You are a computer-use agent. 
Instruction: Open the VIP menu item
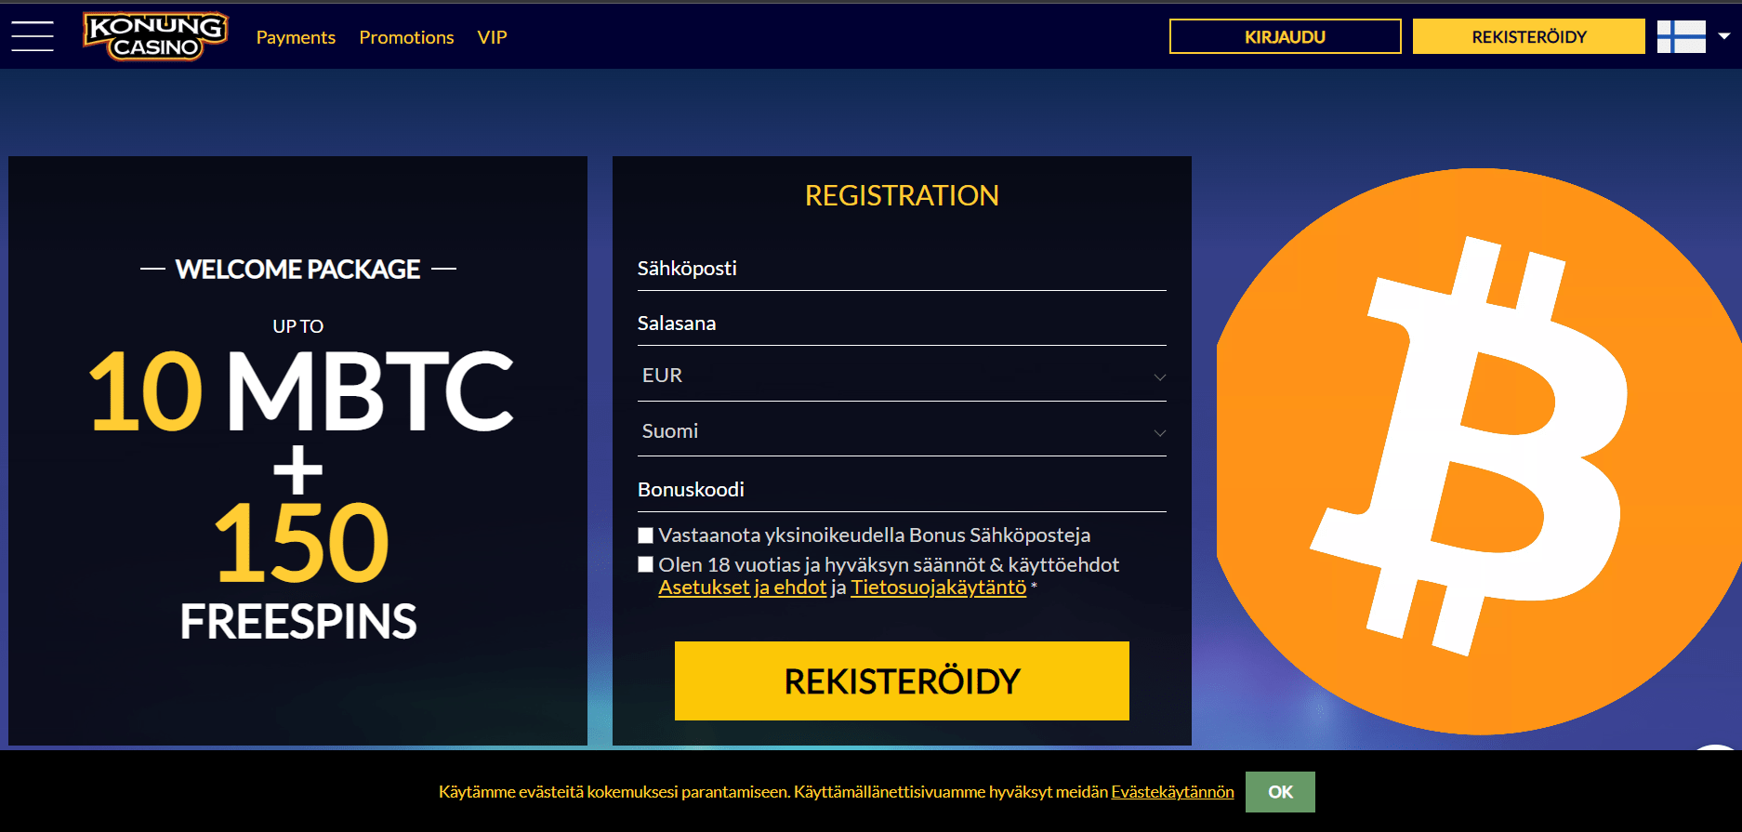(x=492, y=37)
